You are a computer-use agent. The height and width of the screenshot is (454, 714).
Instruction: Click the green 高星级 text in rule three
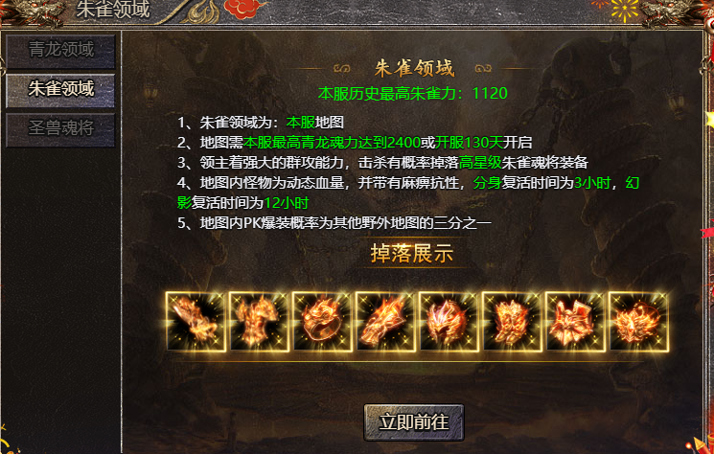click(x=480, y=163)
